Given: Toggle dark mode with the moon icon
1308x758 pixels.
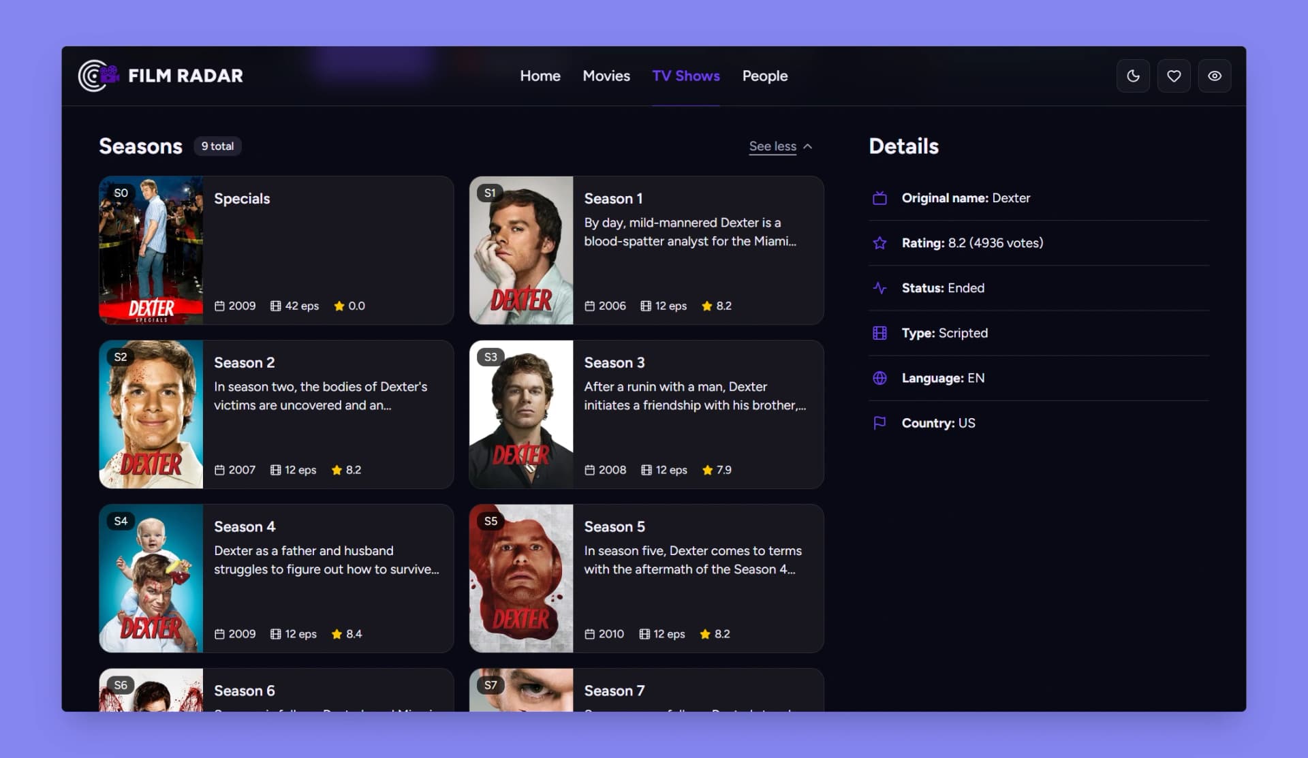Looking at the screenshot, I should (1133, 76).
